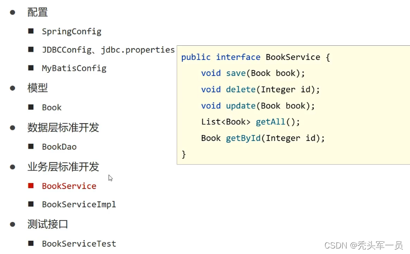Click the closing brace of the BookService interface
Viewport: 410px width, 254px height.
click(x=184, y=154)
